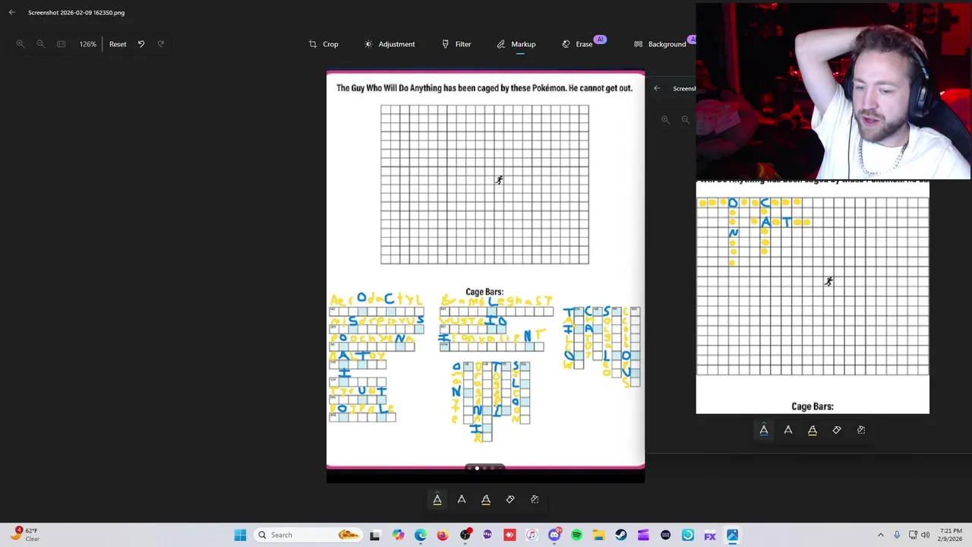Open the weather widget showing 62°F

tap(25, 534)
